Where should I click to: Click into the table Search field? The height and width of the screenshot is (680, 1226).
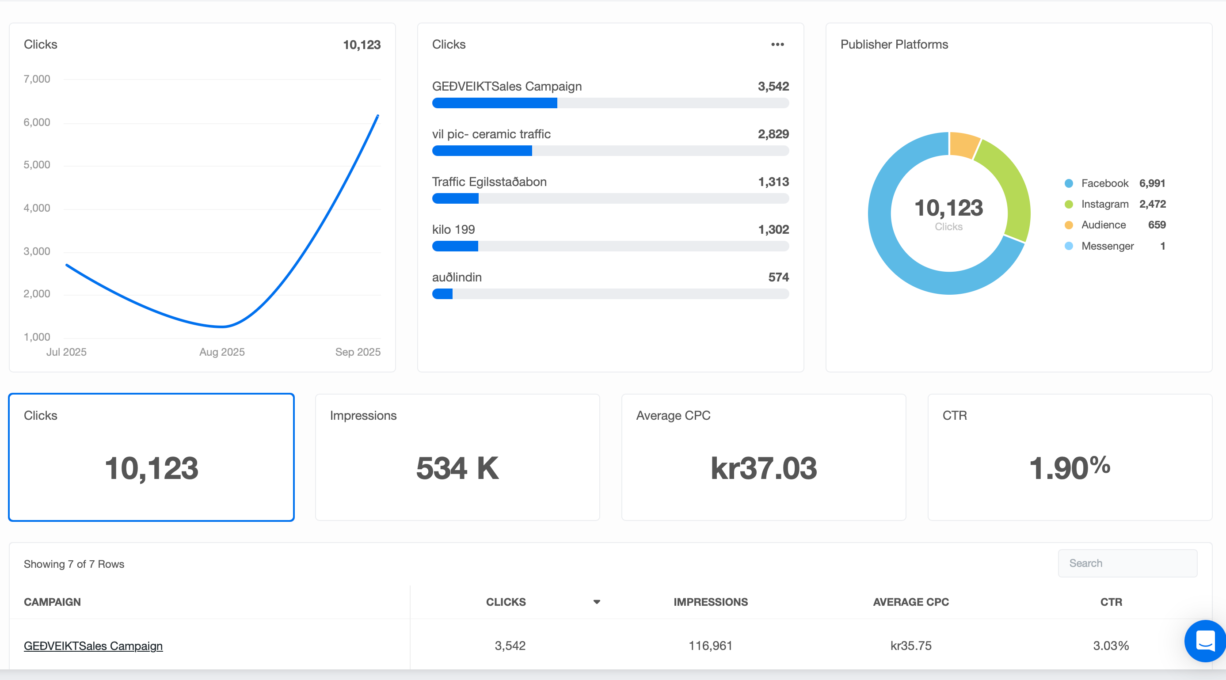click(x=1127, y=563)
